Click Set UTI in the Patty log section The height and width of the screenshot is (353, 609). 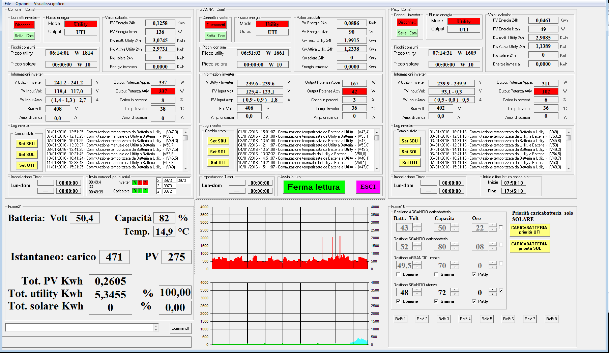(x=410, y=163)
